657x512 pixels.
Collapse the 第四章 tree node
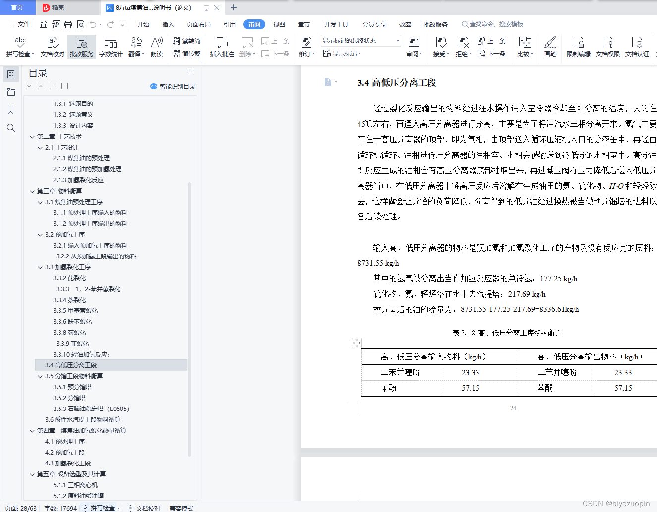32,431
